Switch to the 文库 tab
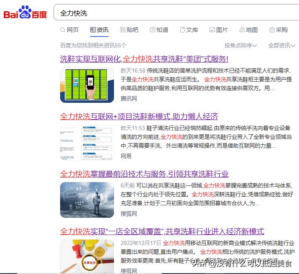The height and width of the screenshot is (274, 299). (x=189, y=30)
